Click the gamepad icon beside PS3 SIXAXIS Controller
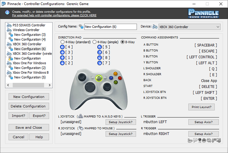This screenshot has height=153, width=228. click(x=9, y=25)
